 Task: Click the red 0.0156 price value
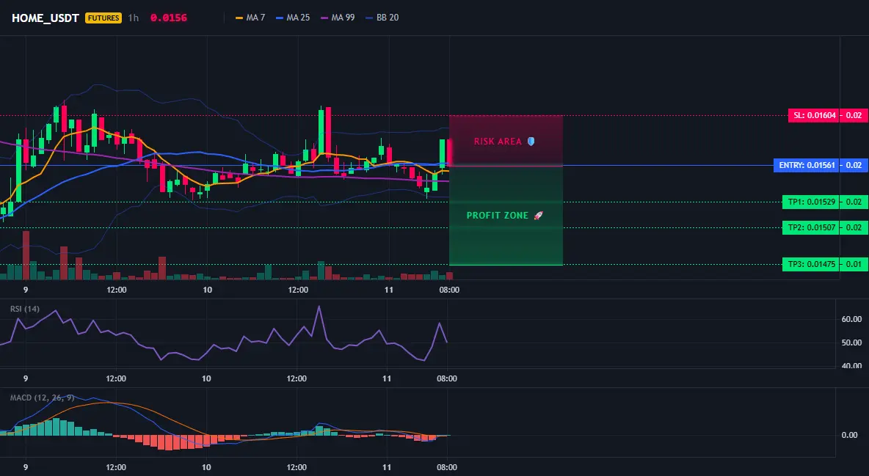pos(169,18)
